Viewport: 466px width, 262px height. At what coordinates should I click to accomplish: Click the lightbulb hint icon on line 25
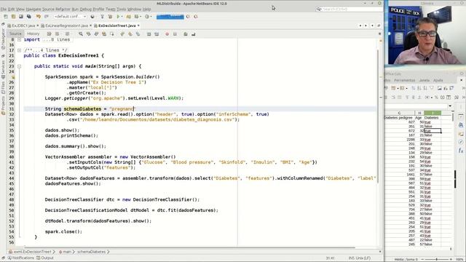(x=13, y=77)
